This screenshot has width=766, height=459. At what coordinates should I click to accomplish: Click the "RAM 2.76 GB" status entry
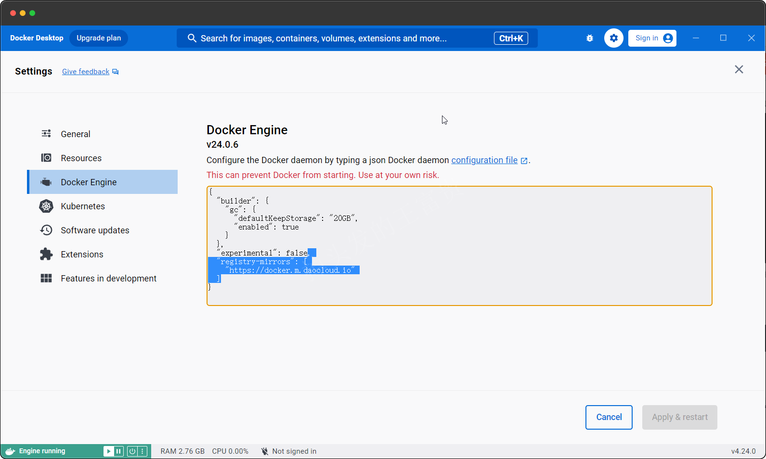[182, 451]
